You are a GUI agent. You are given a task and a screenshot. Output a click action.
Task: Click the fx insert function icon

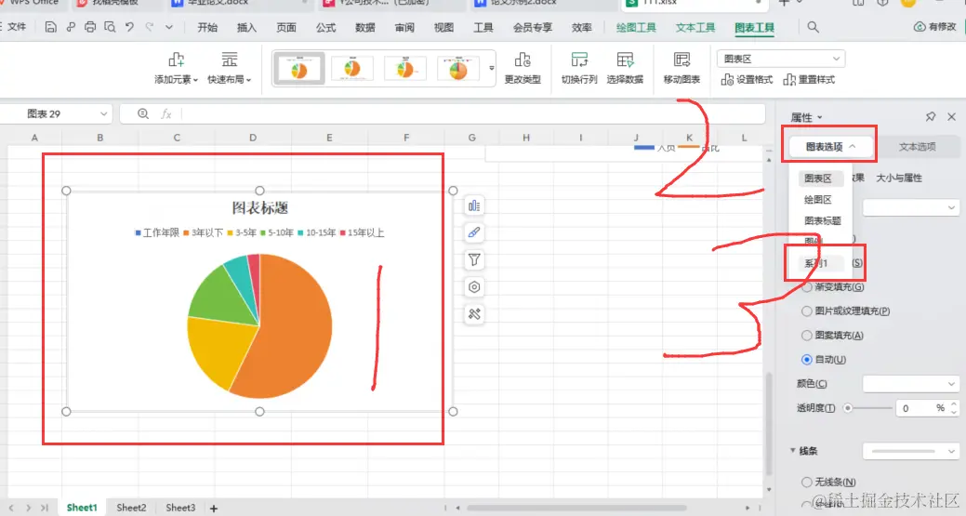coord(165,114)
